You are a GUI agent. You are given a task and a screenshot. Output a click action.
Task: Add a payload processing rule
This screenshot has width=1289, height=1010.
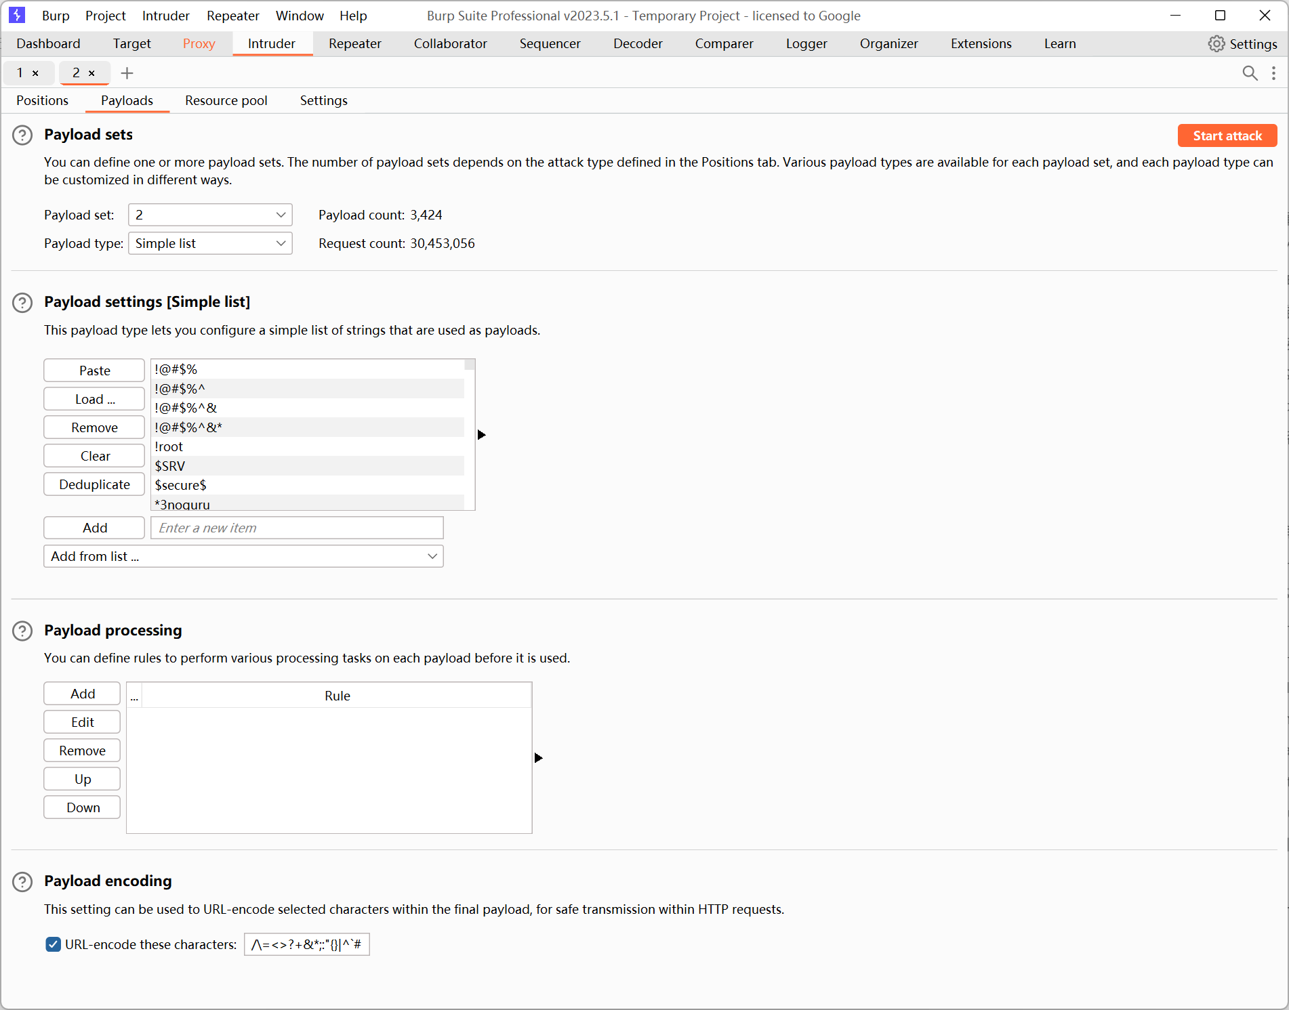pyautogui.click(x=82, y=694)
